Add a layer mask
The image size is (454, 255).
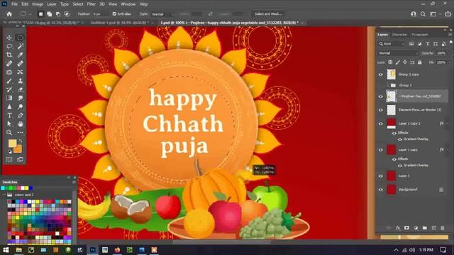(x=406, y=228)
